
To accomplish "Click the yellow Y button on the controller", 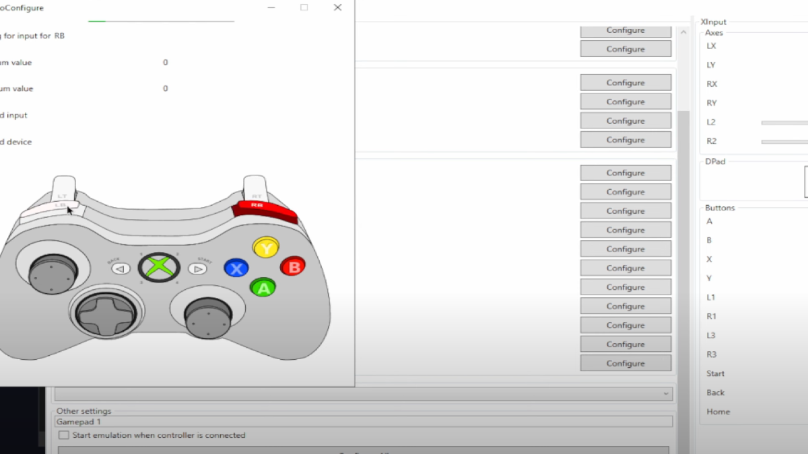I will (x=266, y=248).
